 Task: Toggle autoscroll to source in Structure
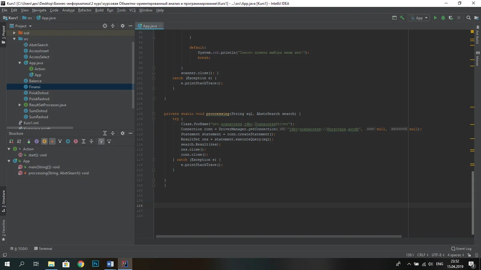pos(101,141)
